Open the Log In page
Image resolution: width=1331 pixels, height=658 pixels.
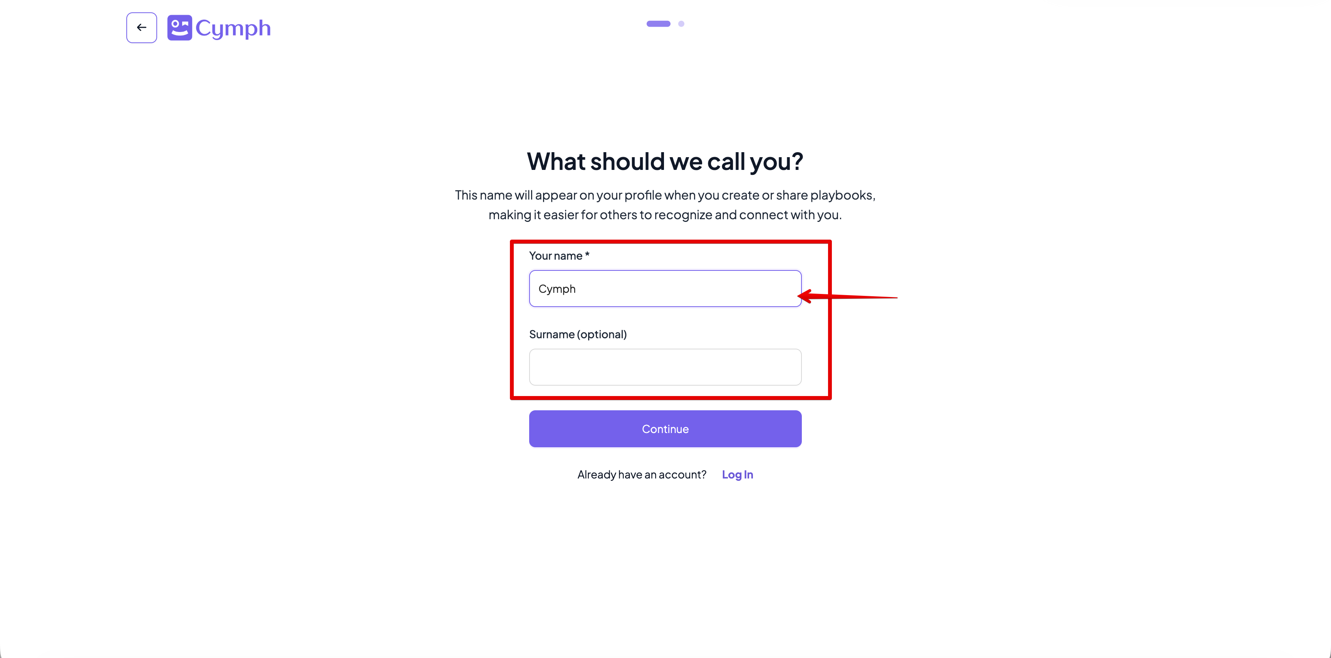pyautogui.click(x=737, y=475)
